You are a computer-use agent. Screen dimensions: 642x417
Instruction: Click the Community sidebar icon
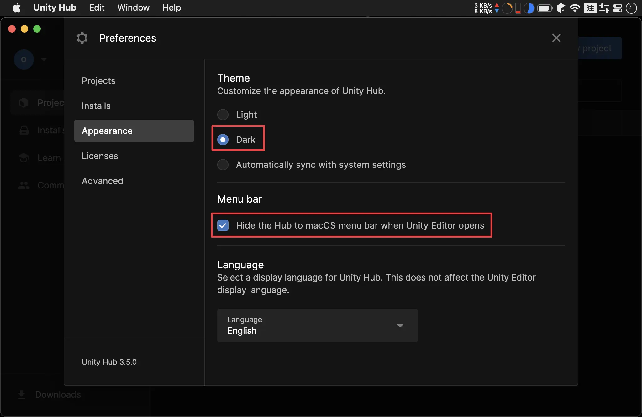(24, 185)
